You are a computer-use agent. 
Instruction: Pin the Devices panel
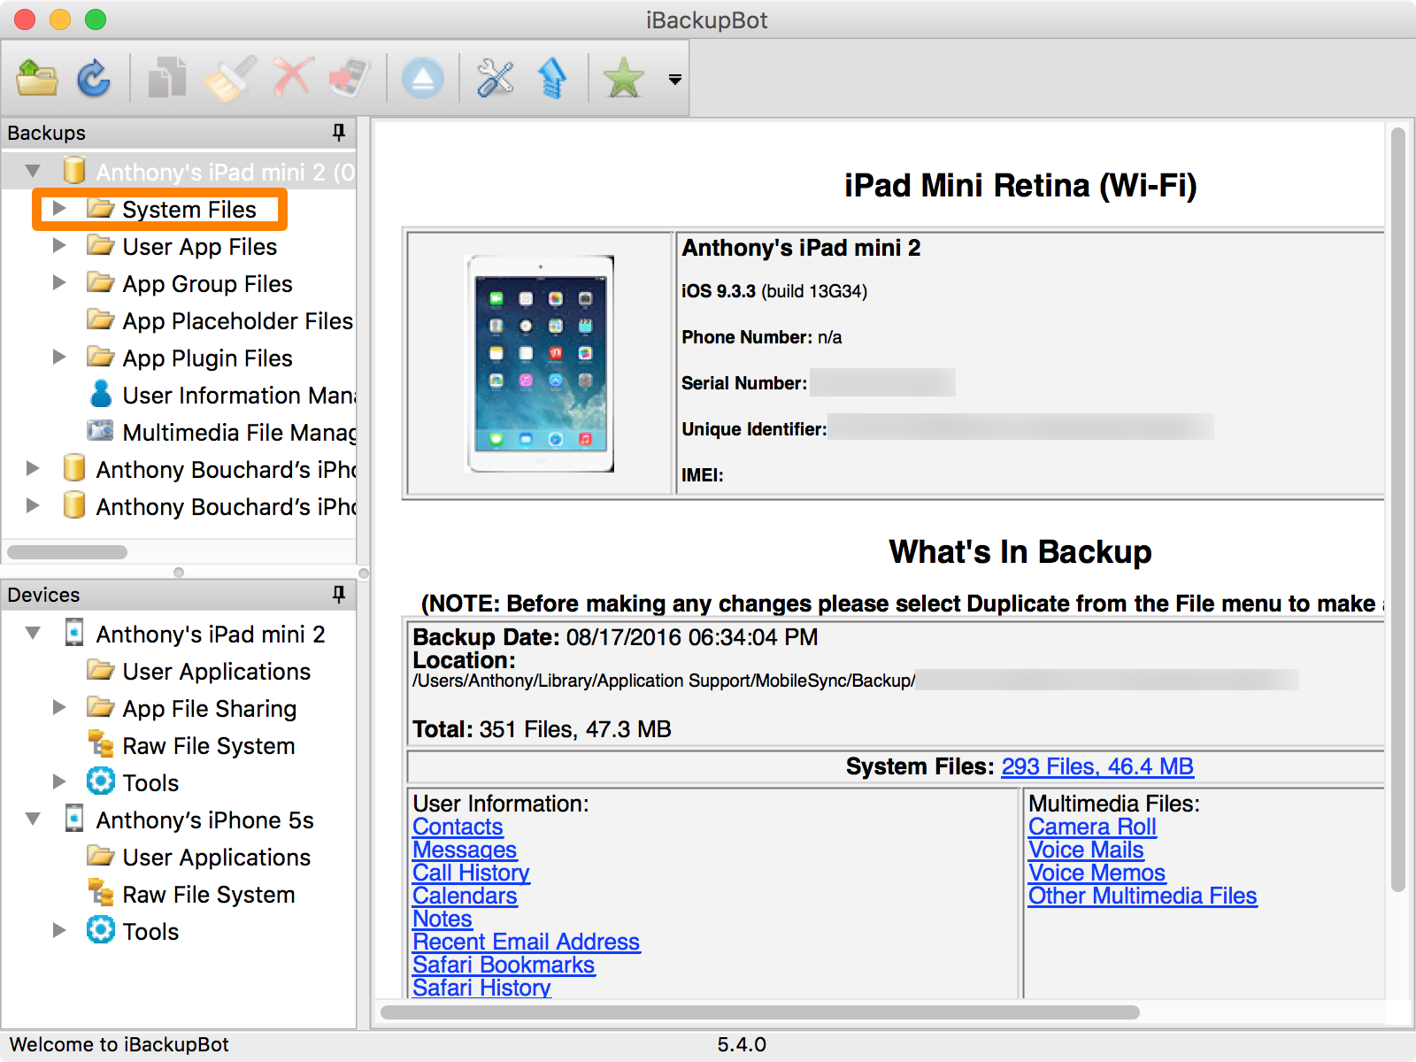pos(338,595)
